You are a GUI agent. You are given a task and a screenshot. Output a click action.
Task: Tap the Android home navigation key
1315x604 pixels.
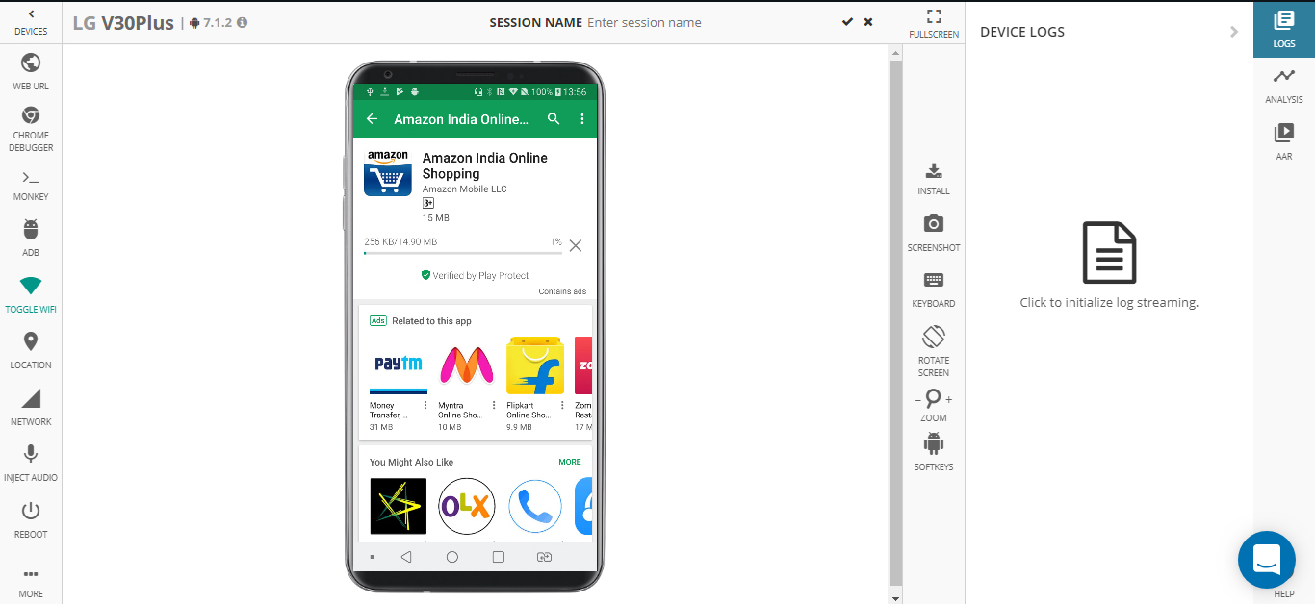point(452,557)
